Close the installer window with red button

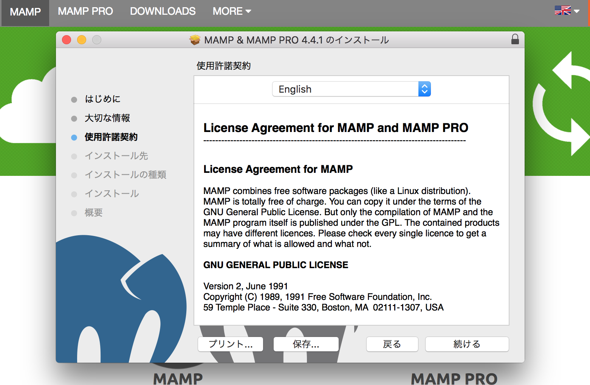[67, 40]
